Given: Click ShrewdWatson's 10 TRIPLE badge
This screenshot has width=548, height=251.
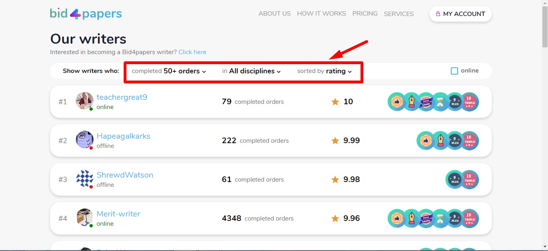Looking at the screenshot, I should 469,180.
